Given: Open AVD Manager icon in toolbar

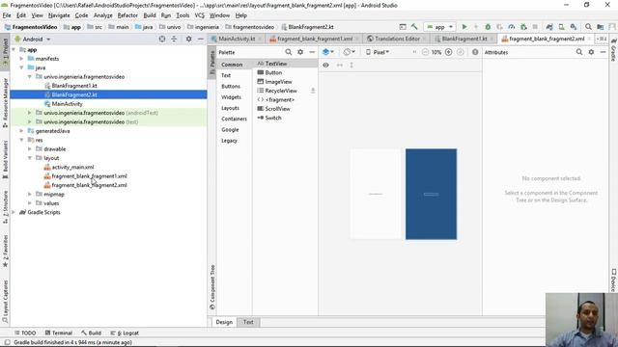Looking at the screenshot, I should point(561,27).
